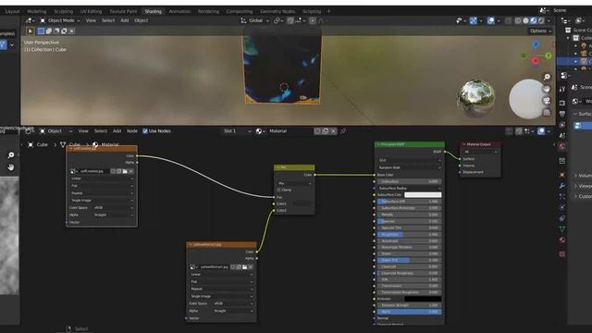Image resolution: width=592 pixels, height=333 pixels.
Task: Switch to the Layout workspace tab
Action: (x=12, y=11)
